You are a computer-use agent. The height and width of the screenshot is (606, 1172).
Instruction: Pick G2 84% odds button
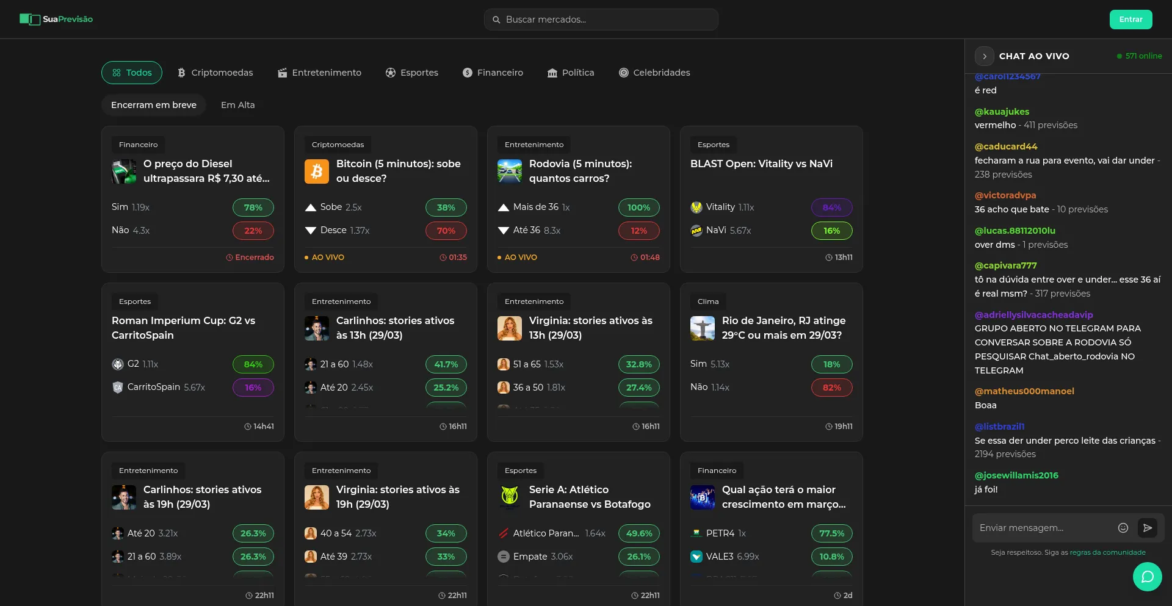(253, 364)
